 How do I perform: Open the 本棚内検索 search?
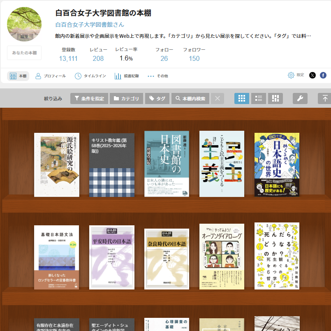coord(190,98)
